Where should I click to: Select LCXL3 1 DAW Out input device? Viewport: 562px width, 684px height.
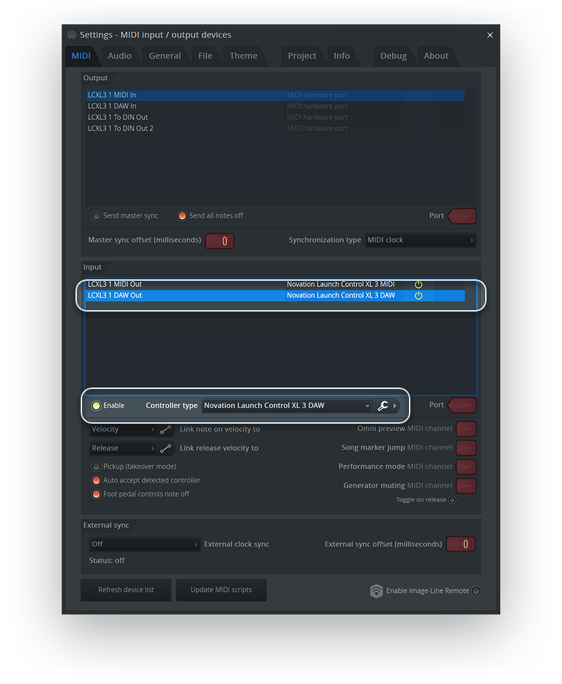[276, 296]
